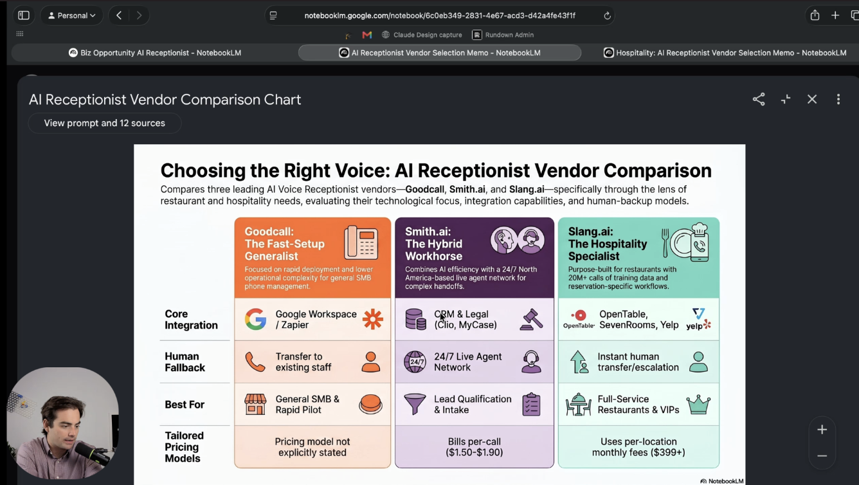The height and width of the screenshot is (485, 859).
Task: Click View prompt and 12 sources button
Action: (x=105, y=123)
